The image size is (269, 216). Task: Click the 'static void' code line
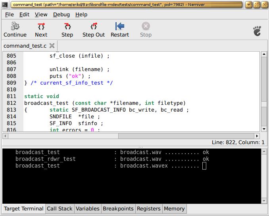42,96
